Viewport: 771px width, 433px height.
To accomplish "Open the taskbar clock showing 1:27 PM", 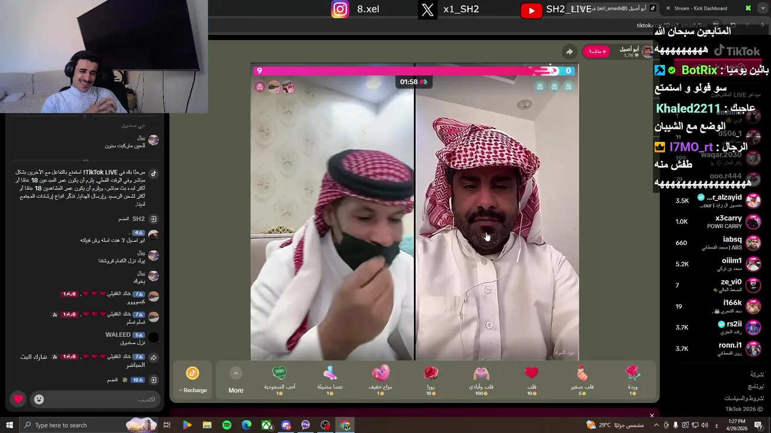I will pos(737,425).
